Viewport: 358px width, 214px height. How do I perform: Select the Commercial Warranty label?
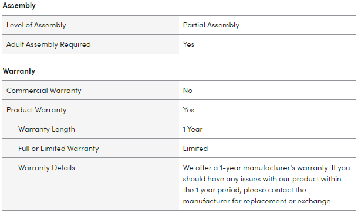43,91
